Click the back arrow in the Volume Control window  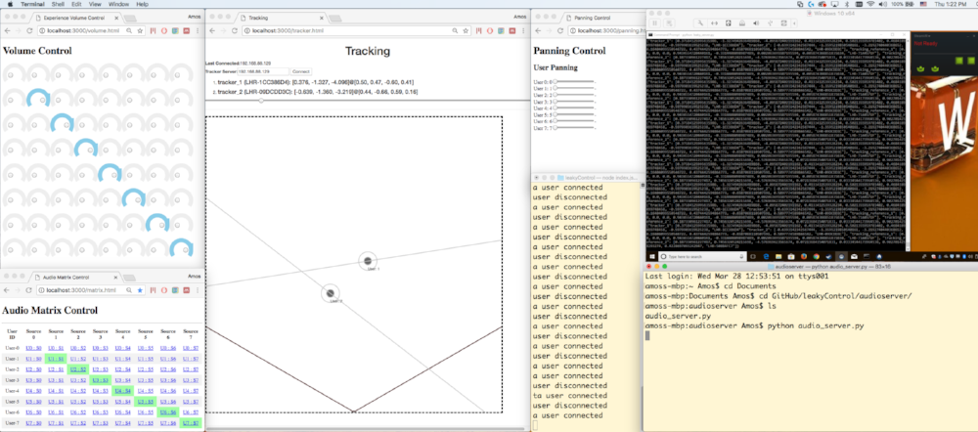coord(7,30)
